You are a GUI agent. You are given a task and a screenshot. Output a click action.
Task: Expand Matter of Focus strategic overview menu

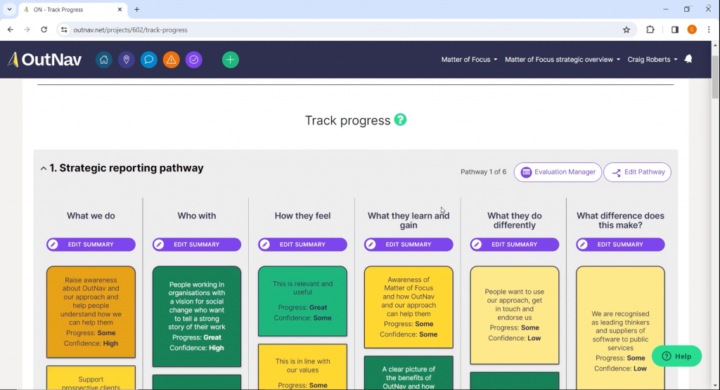(562, 60)
